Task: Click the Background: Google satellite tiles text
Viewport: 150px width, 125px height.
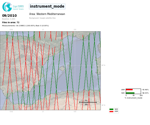Action: point(42,18)
